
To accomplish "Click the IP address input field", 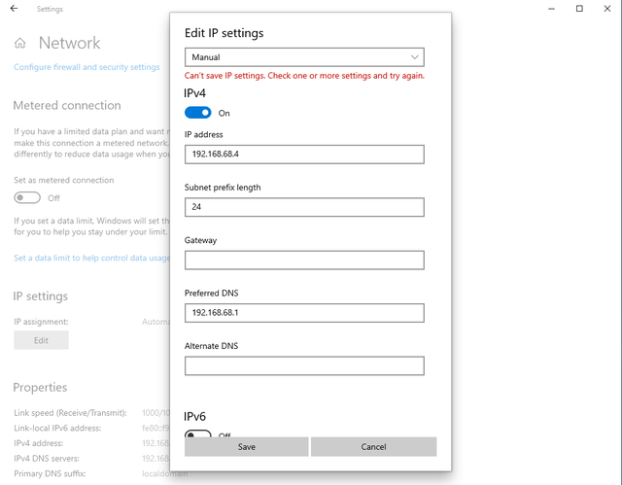I will click(x=303, y=154).
